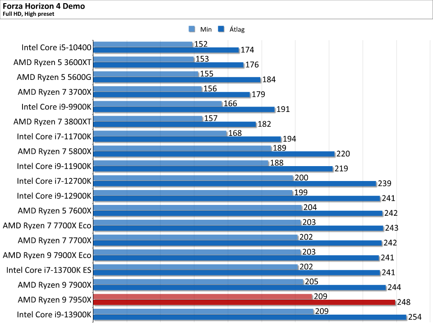433x325 pixels.
Task: Click the value '194' for Core i7-11700K
Action: [290, 139]
